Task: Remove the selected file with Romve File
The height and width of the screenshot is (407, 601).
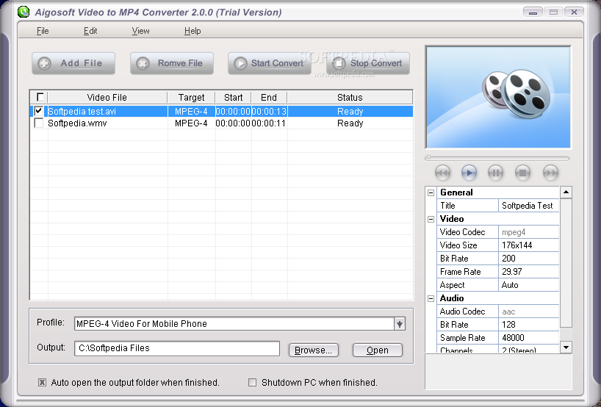Action: tap(172, 63)
